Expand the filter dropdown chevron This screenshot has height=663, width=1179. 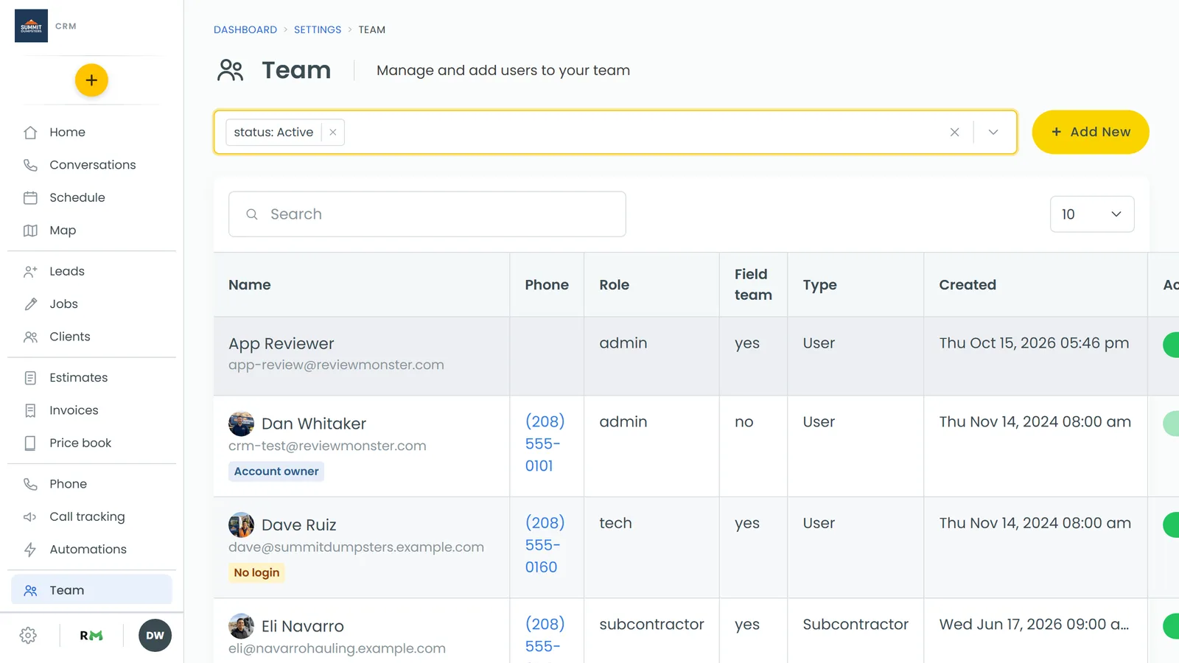pyautogui.click(x=993, y=133)
